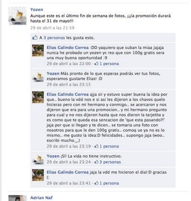Click Yozen name in "Más pronto" reply
Image resolution: width=191 pixels, height=201 pixels.
tap(53, 74)
